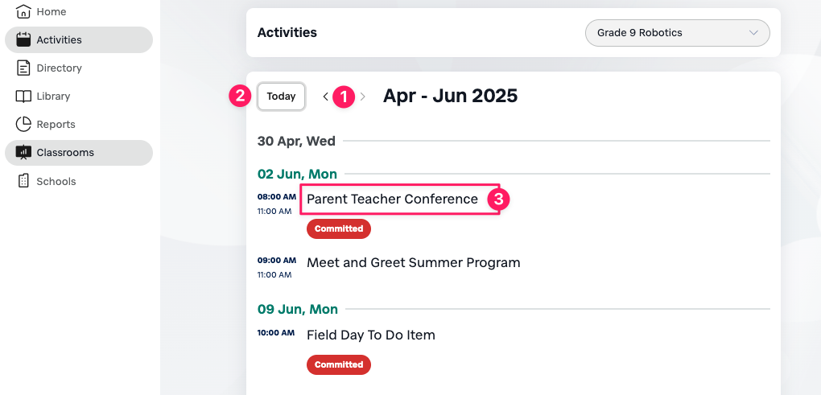The width and height of the screenshot is (821, 395).
Task: Jump to Today in the calendar
Action: 281,97
